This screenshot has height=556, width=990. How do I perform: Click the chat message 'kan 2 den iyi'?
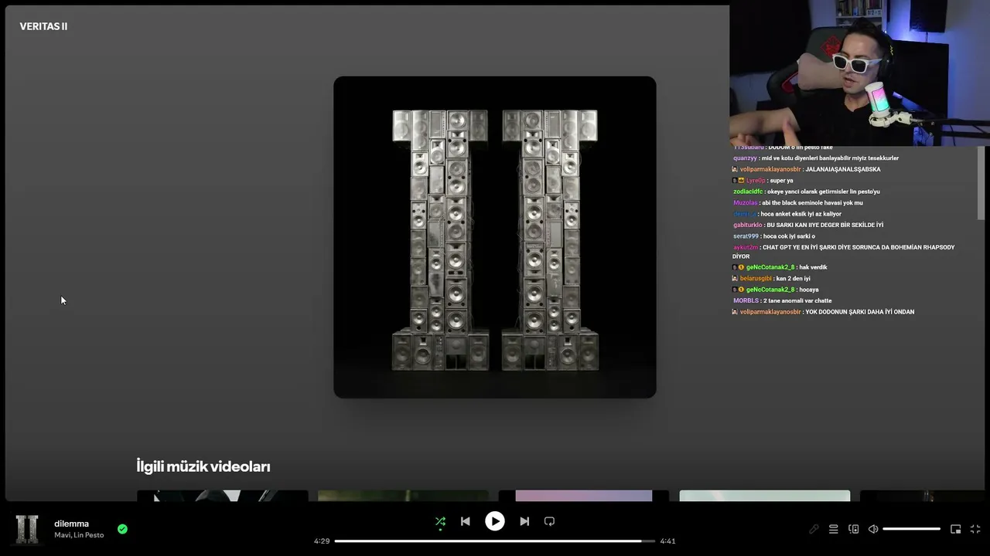coord(794,278)
